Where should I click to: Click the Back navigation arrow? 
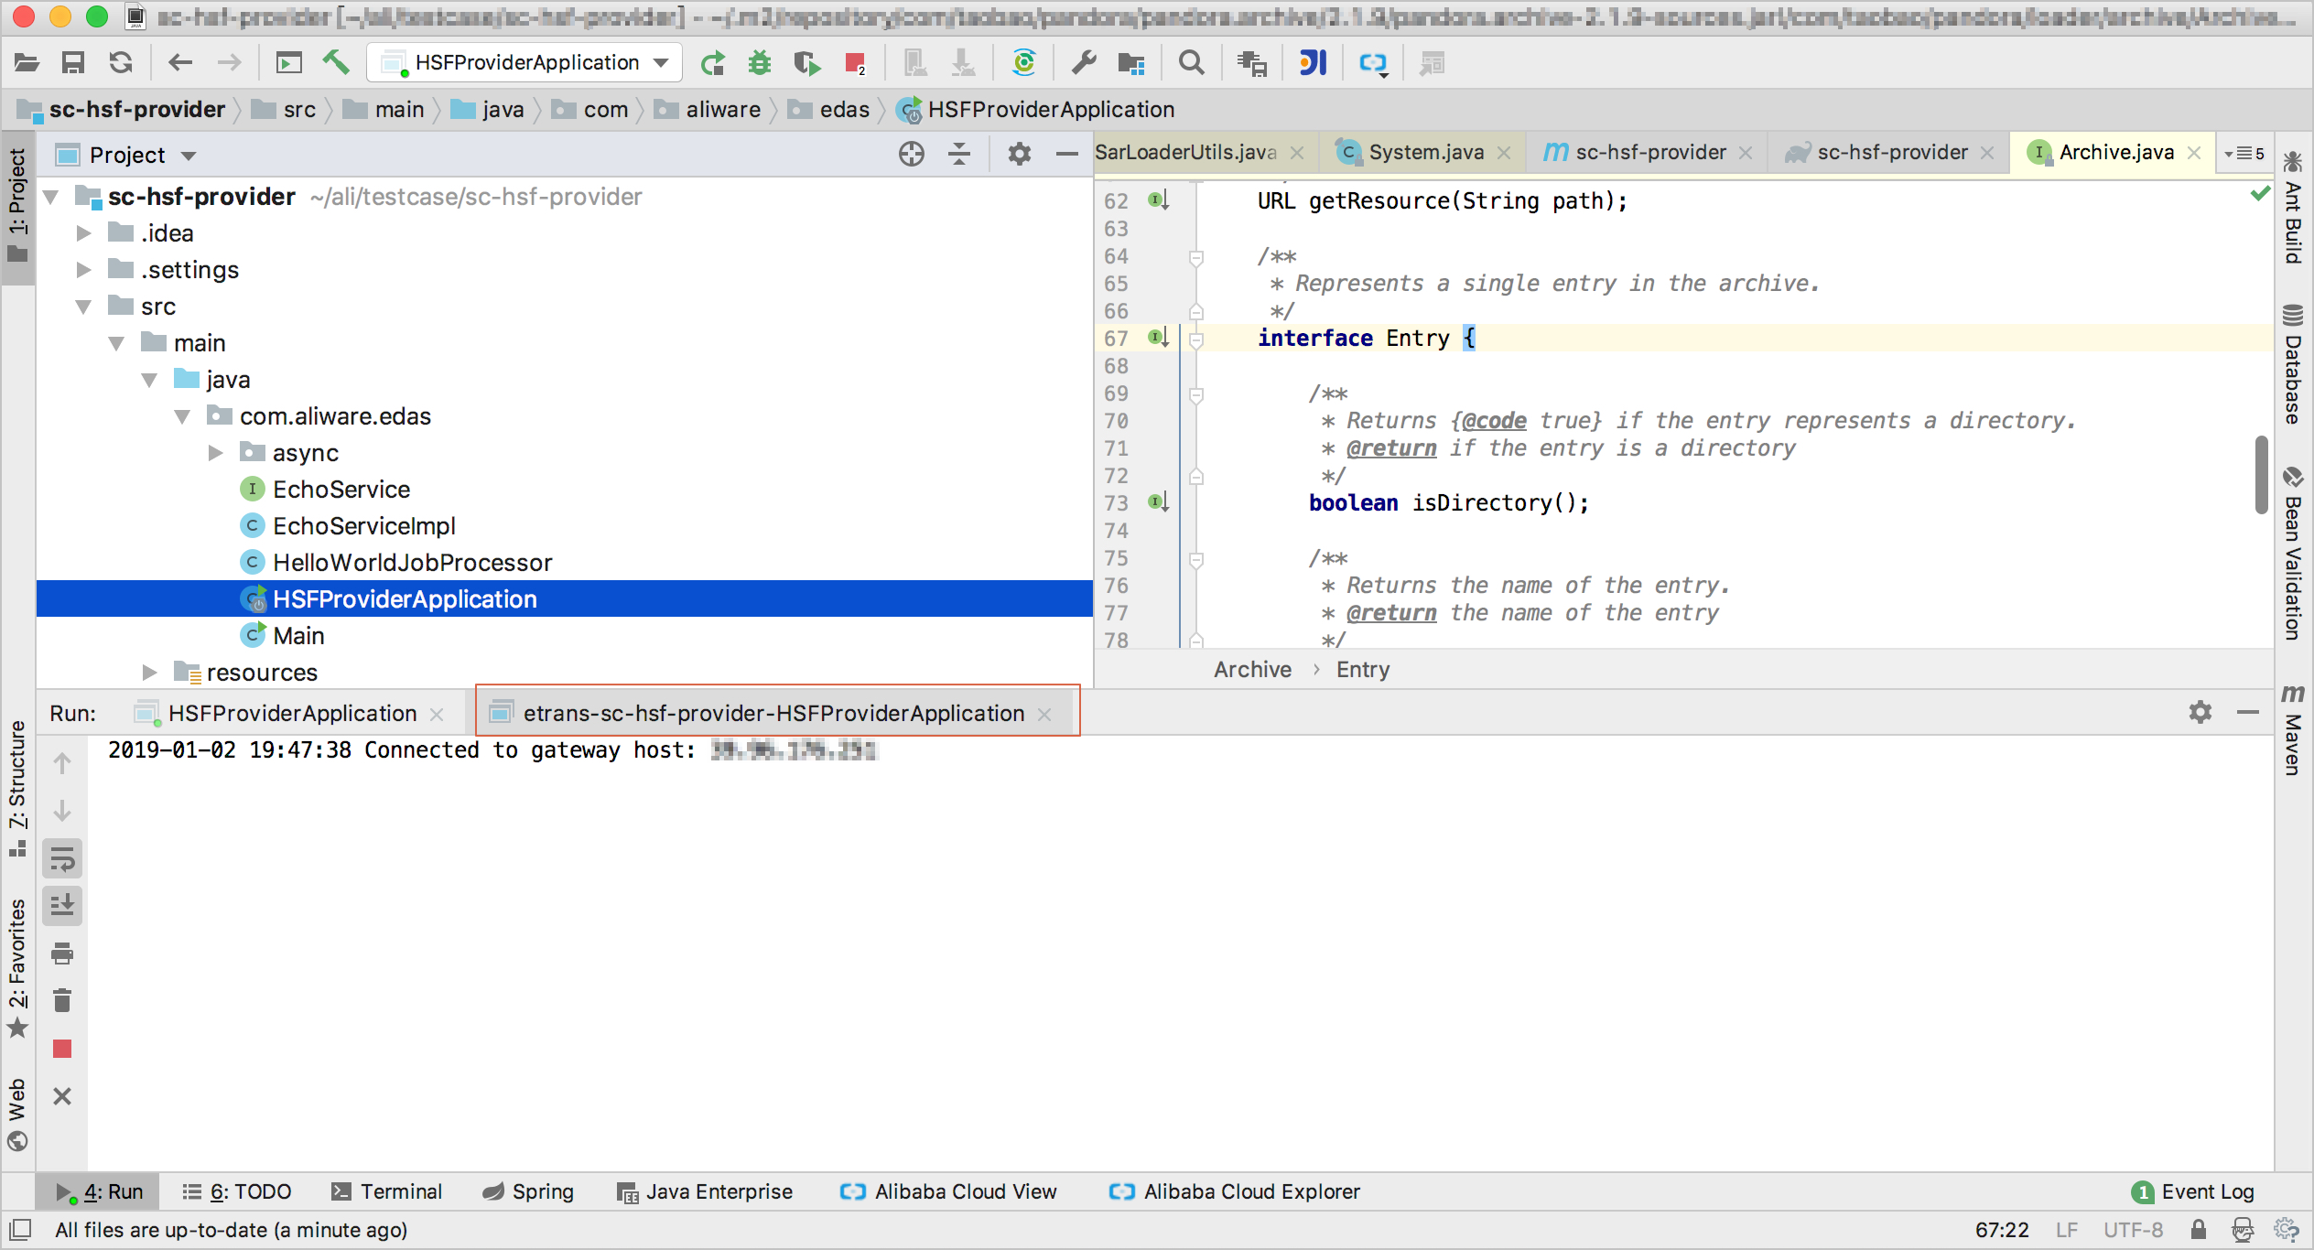click(x=180, y=63)
